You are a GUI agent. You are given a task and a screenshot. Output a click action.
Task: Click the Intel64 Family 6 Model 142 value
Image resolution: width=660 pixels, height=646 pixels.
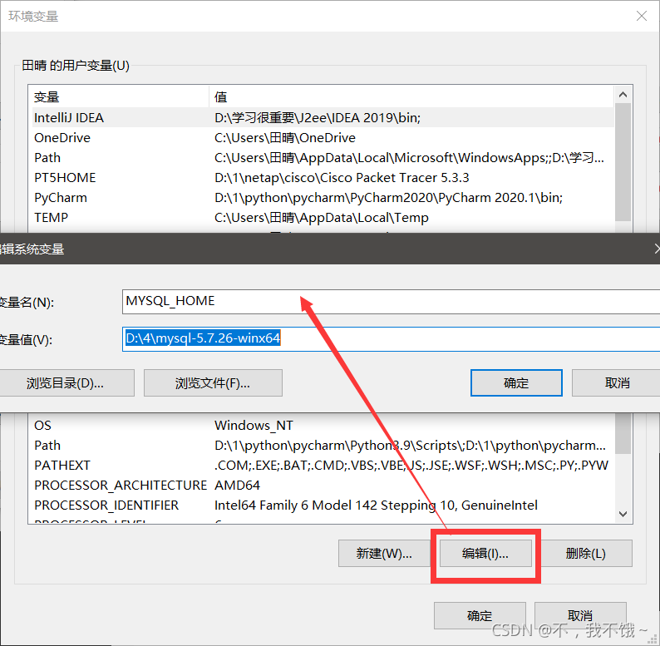point(376,505)
